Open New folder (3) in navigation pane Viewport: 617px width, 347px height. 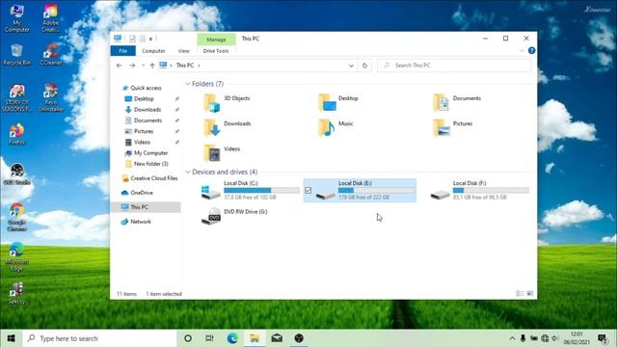coord(151,164)
